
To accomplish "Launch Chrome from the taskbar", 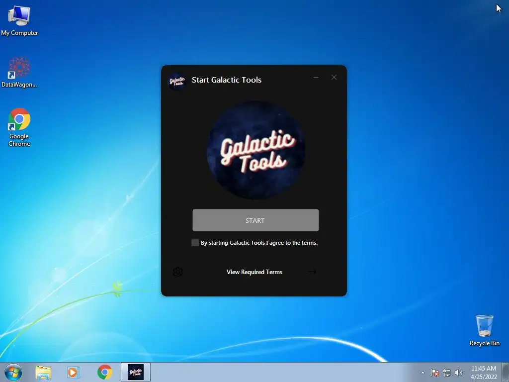I will click(x=104, y=372).
